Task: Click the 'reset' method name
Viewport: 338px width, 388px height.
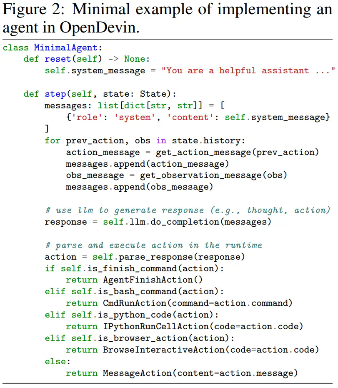Action: [x=58, y=59]
